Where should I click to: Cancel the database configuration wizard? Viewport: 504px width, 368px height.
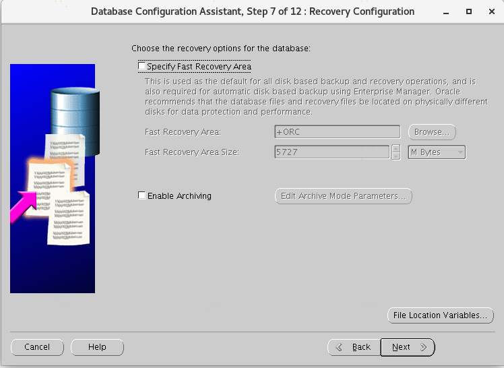pos(37,347)
